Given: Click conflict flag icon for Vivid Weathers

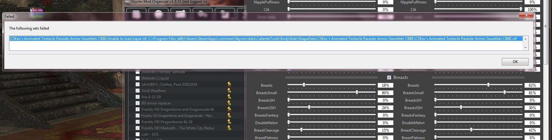Looking at the screenshot, I should click(229, 90).
